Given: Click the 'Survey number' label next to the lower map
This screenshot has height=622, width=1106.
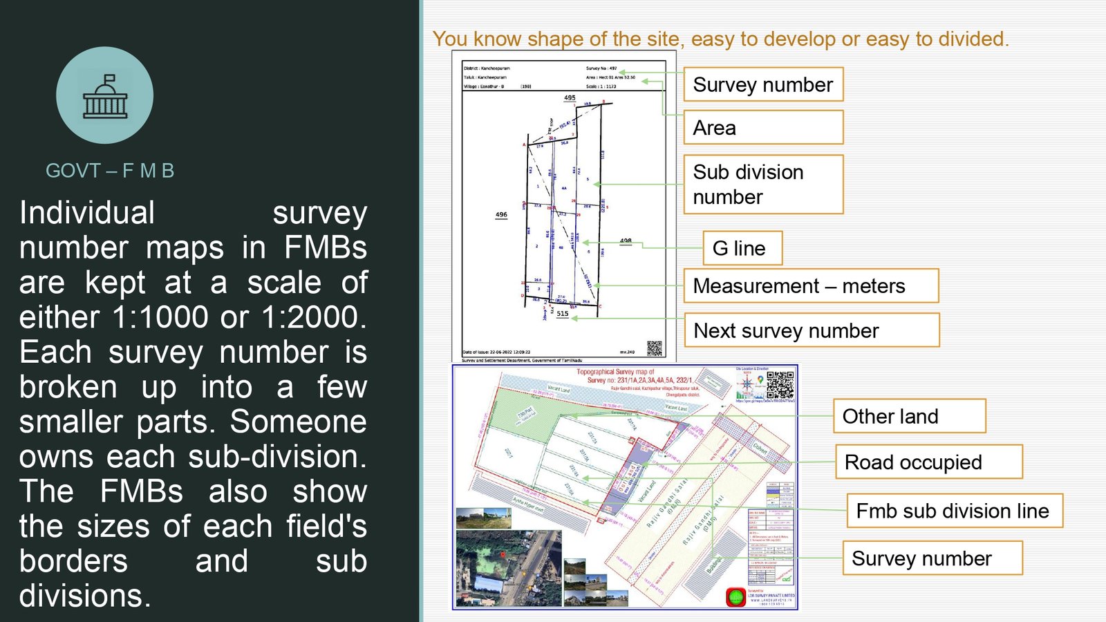Looking at the screenshot, I should (x=932, y=558).
